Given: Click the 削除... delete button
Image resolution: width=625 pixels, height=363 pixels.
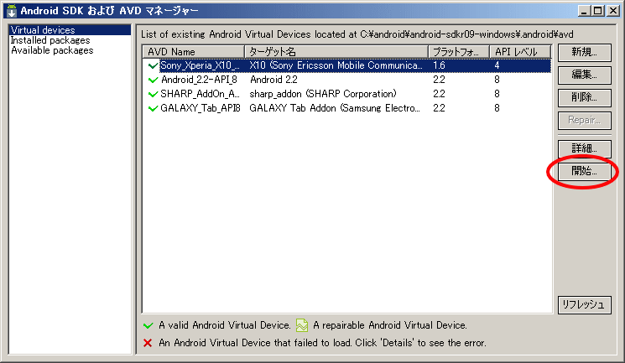Looking at the screenshot, I should [585, 97].
